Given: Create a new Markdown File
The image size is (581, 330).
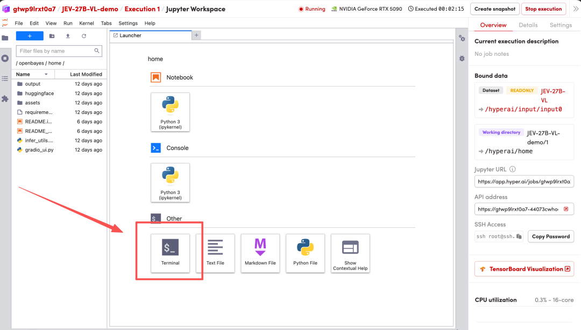Looking at the screenshot, I should 260,253.
